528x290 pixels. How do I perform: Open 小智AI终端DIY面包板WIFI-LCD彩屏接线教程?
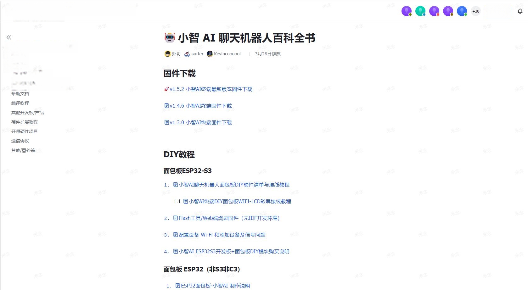[240, 202]
